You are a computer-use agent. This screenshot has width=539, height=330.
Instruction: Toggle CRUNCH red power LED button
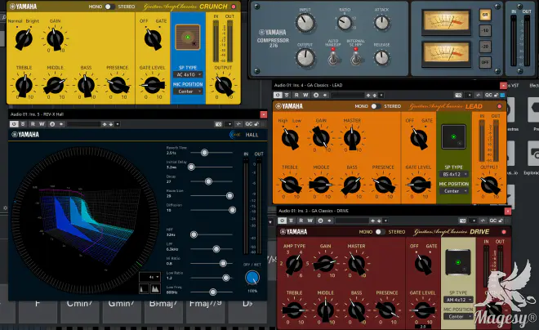(x=234, y=7)
